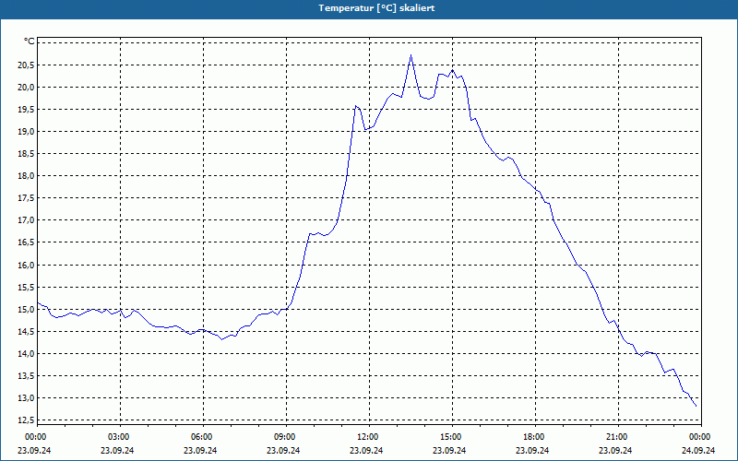Choose the 14,5 axis value
The image size is (738, 461).
26,331
